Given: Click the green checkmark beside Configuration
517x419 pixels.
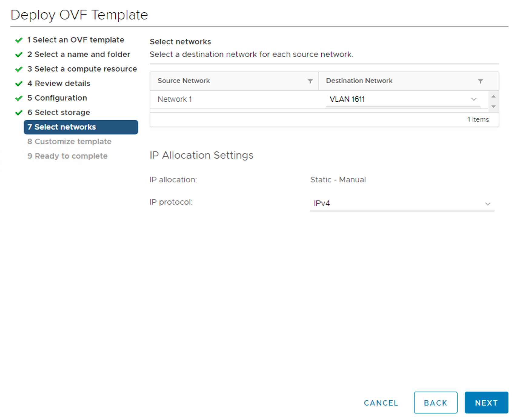Looking at the screenshot, I should click(x=19, y=98).
